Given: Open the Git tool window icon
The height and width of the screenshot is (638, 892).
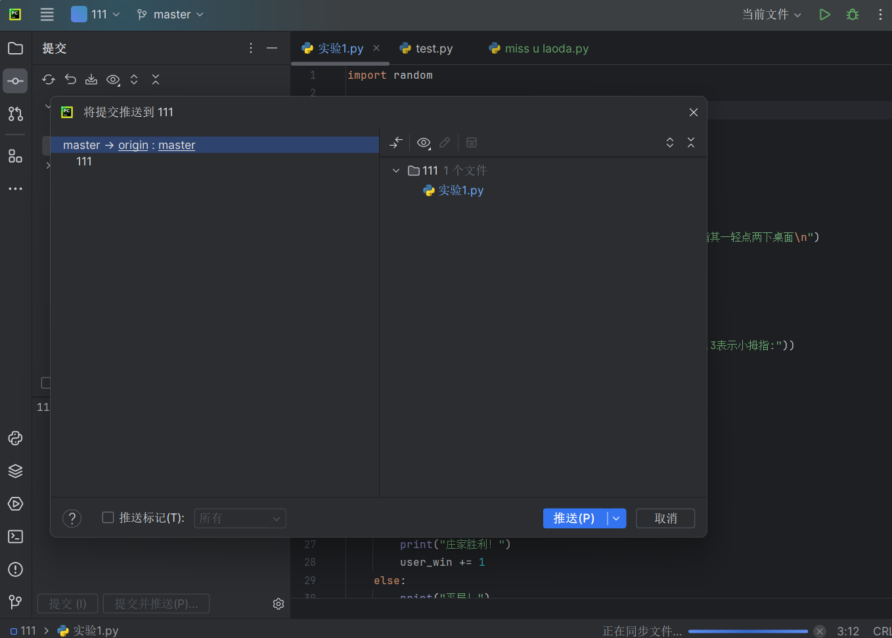Looking at the screenshot, I should (15, 602).
